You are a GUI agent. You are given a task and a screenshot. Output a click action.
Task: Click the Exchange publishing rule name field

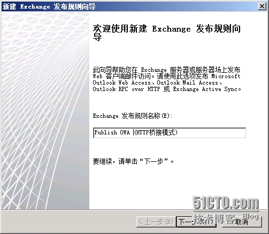[x=170, y=133]
